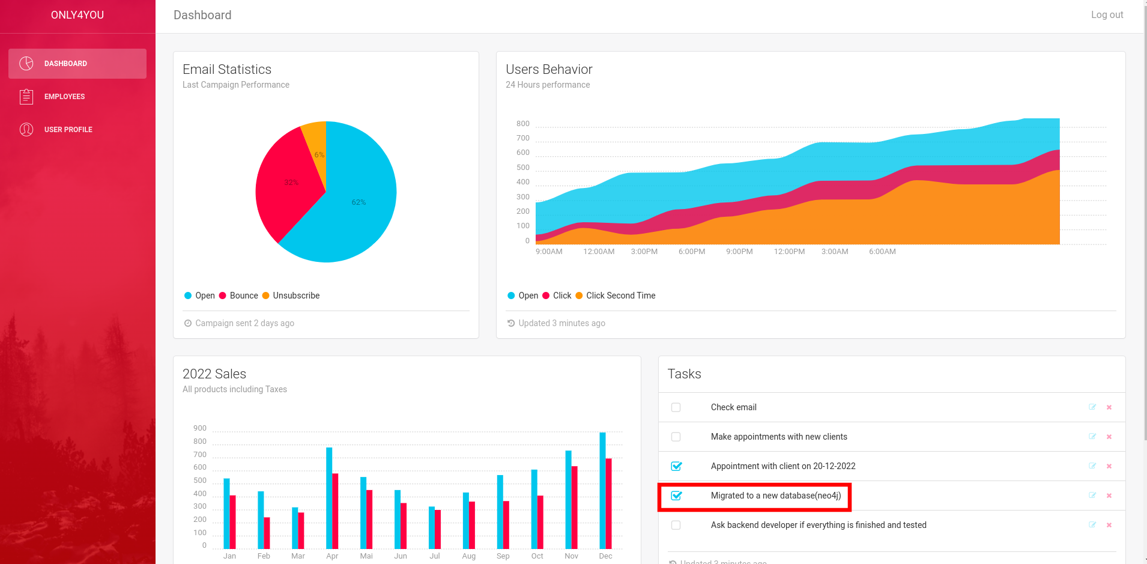This screenshot has height=564, width=1147.
Task: Click the red Bounce legend dot
Action: tap(223, 296)
